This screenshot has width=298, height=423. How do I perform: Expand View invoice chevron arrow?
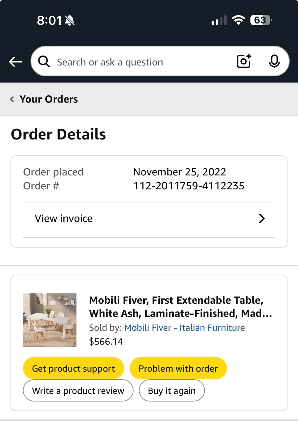click(262, 219)
